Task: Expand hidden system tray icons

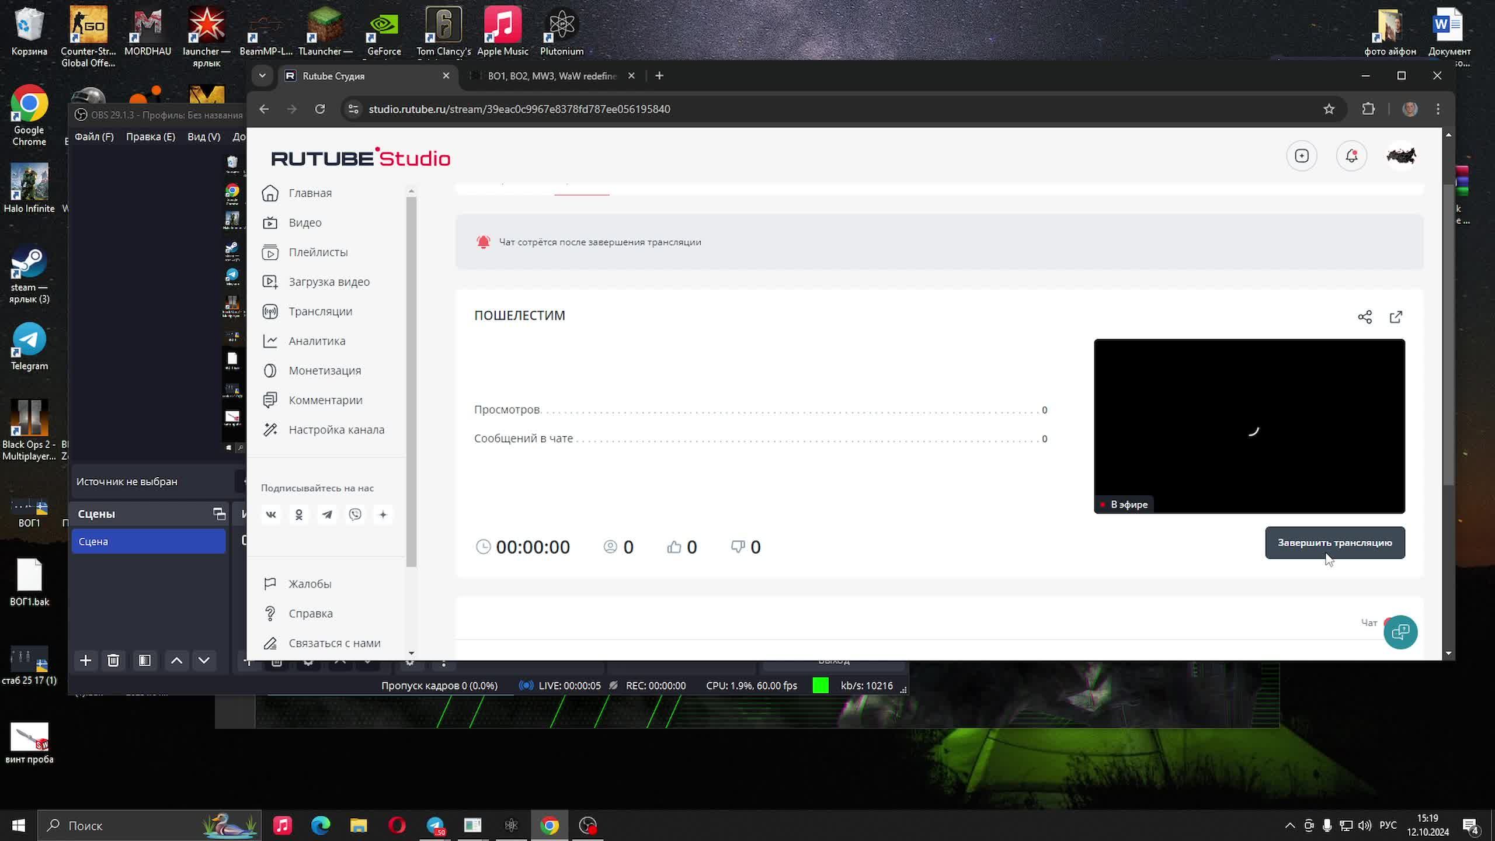Action: pos(1289,825)
